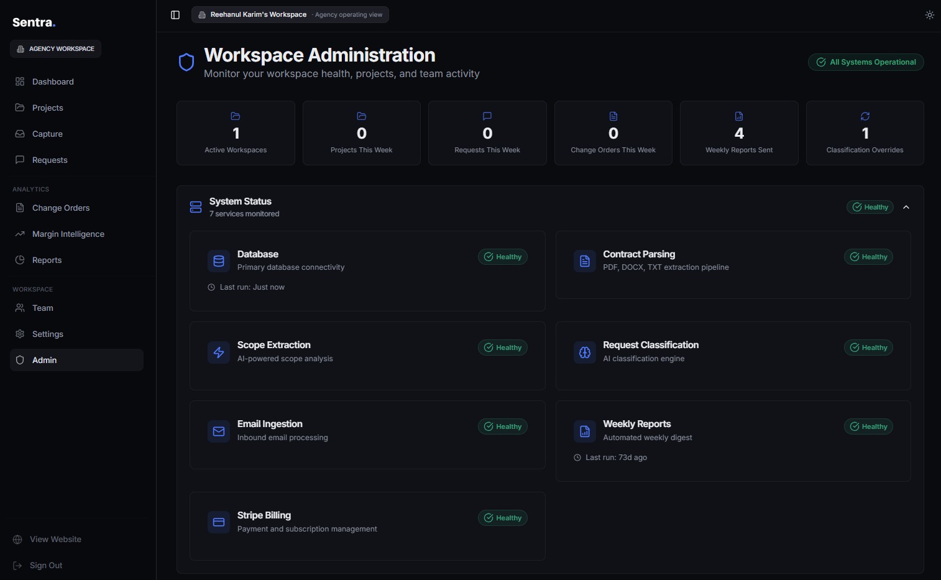Click Weekly Reports Healthy badge

pyautogui.click(x=868, y=426)
